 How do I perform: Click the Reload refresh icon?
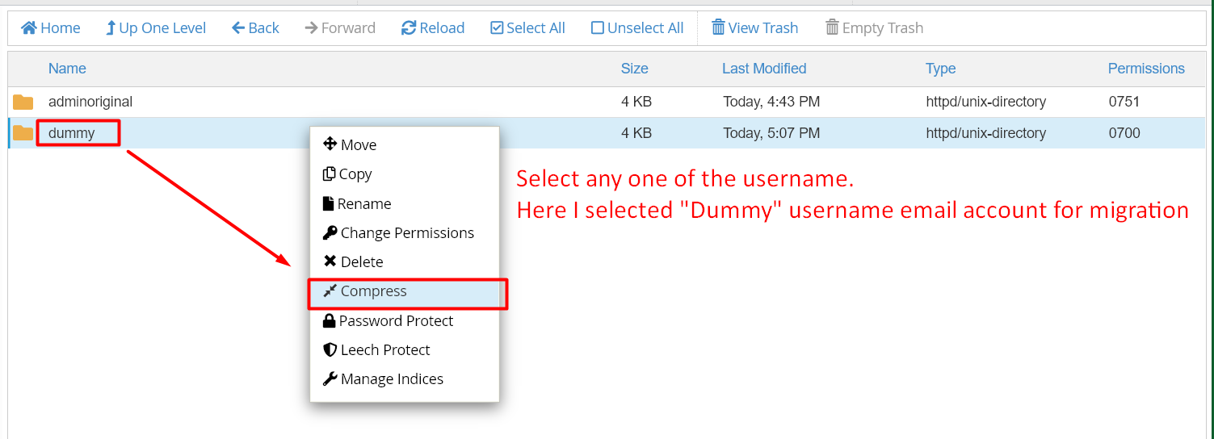409,28
